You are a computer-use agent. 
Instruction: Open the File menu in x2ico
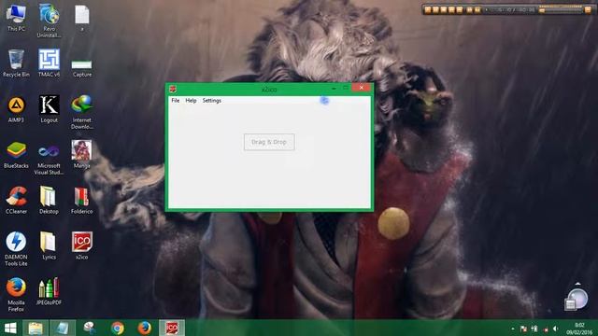click(x=176, y=101)
